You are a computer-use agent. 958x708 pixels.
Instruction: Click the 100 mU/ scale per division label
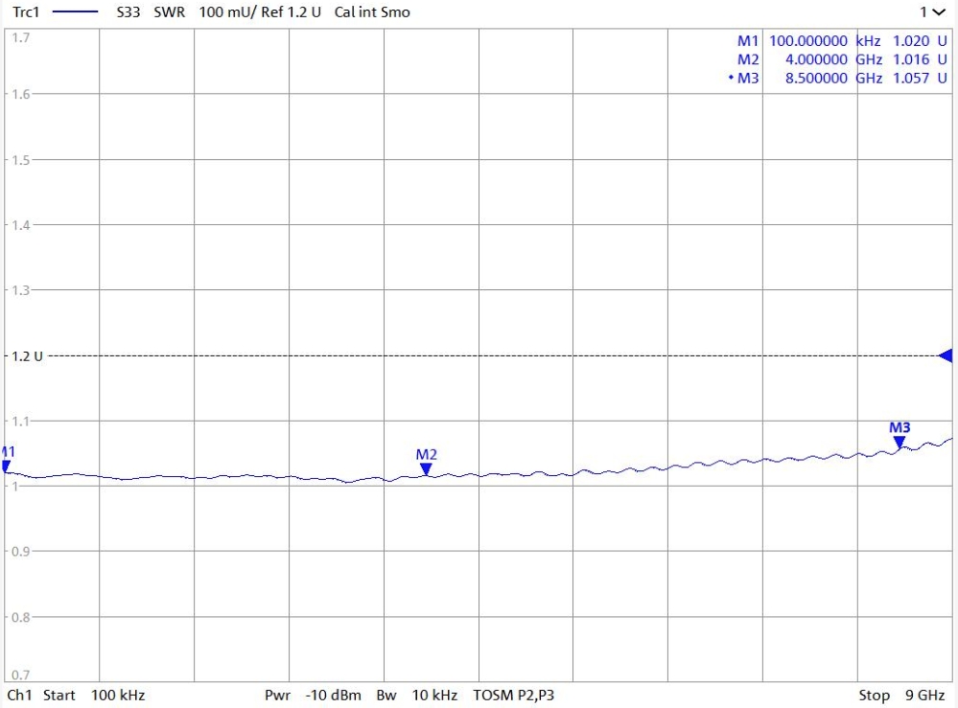click(x=226, y=12)
